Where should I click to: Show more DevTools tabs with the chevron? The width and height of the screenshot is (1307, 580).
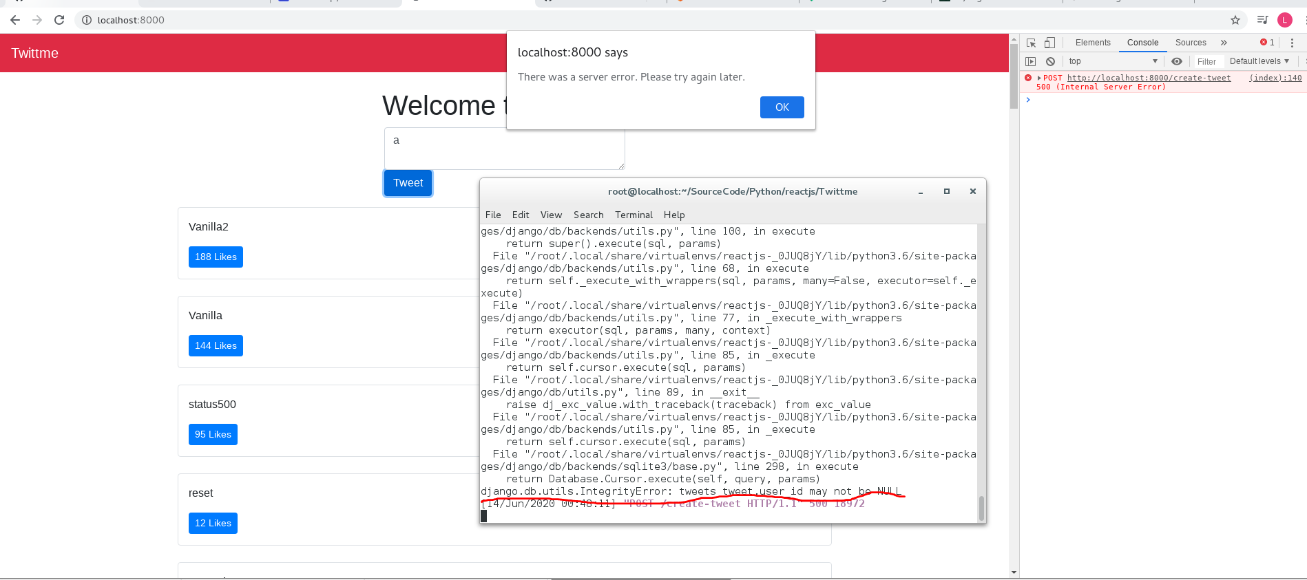[1224, 43]
